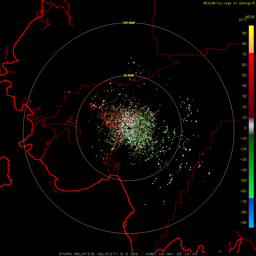Click the 80 value on the color scale
256x256 pixels.
(244, 44)
